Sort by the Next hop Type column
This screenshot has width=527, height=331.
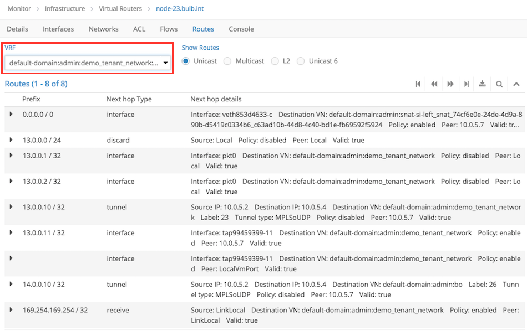129,99
